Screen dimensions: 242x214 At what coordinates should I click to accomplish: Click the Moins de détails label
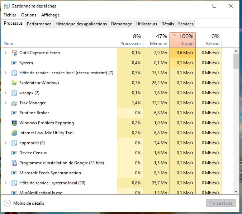[x=29, y=203]
